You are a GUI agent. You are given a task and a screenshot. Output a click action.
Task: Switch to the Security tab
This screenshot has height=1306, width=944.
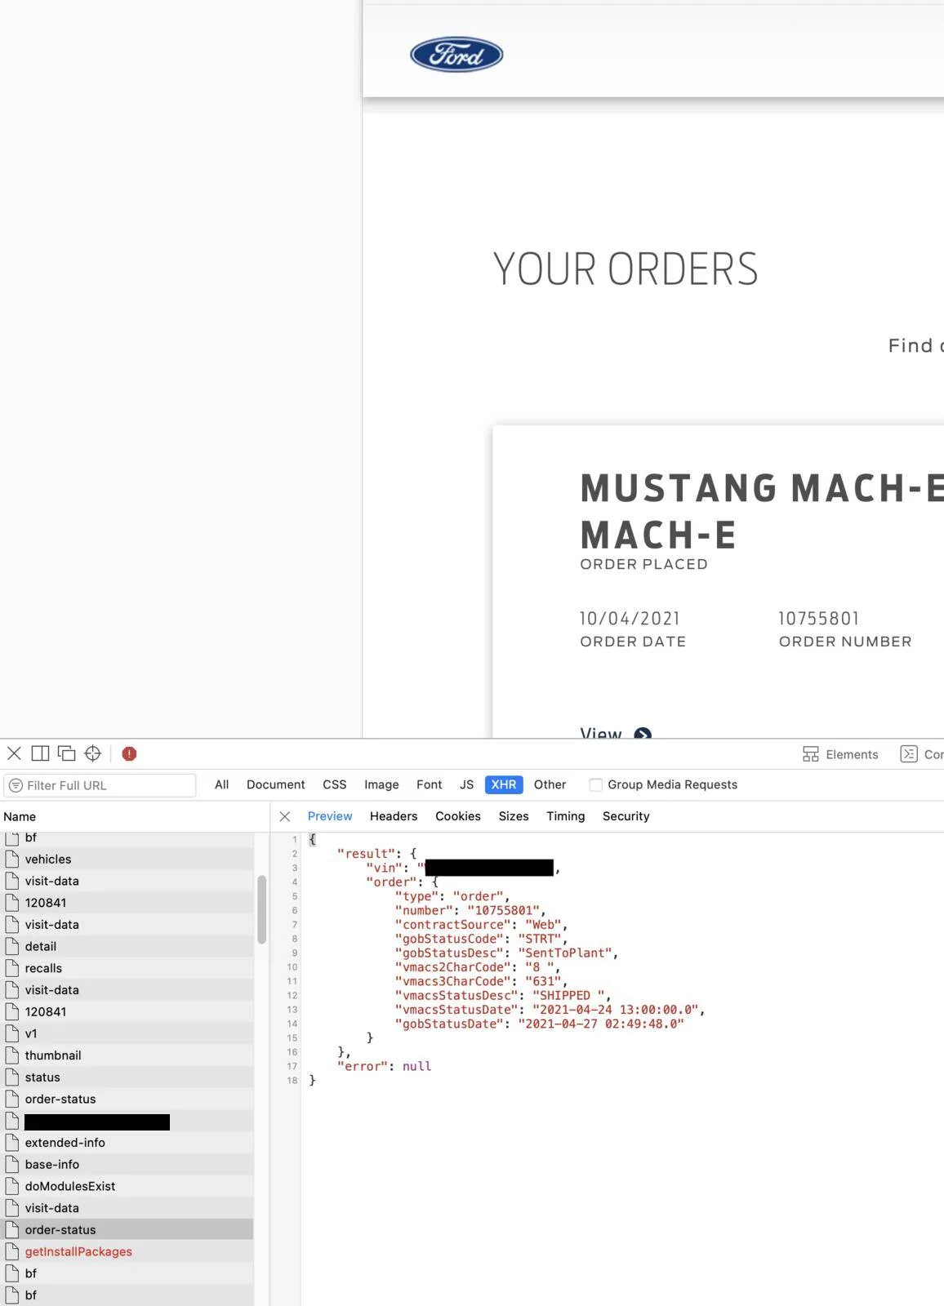coord(626,816)
